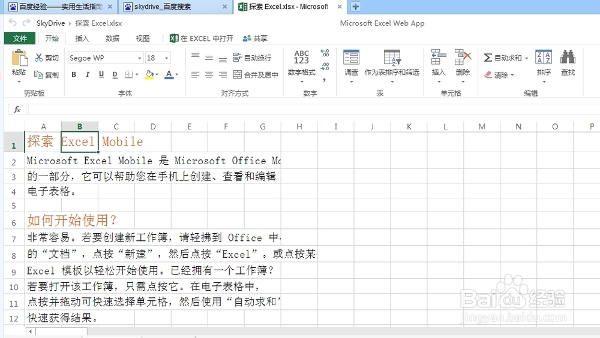
Task: Click Open in Excel (在 EXCEL 中打开)
Action: click(x=201, y=38)
